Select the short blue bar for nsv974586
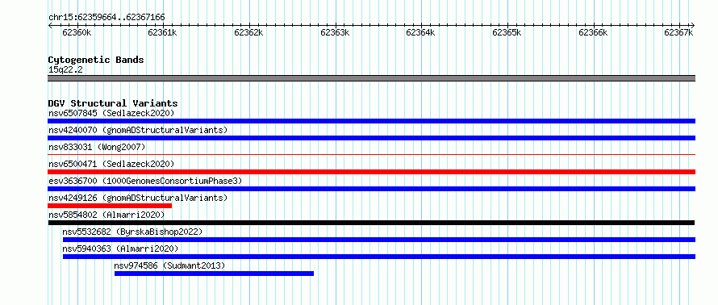The width and height of the screenshot is (718, 305). tap(214, 274)
